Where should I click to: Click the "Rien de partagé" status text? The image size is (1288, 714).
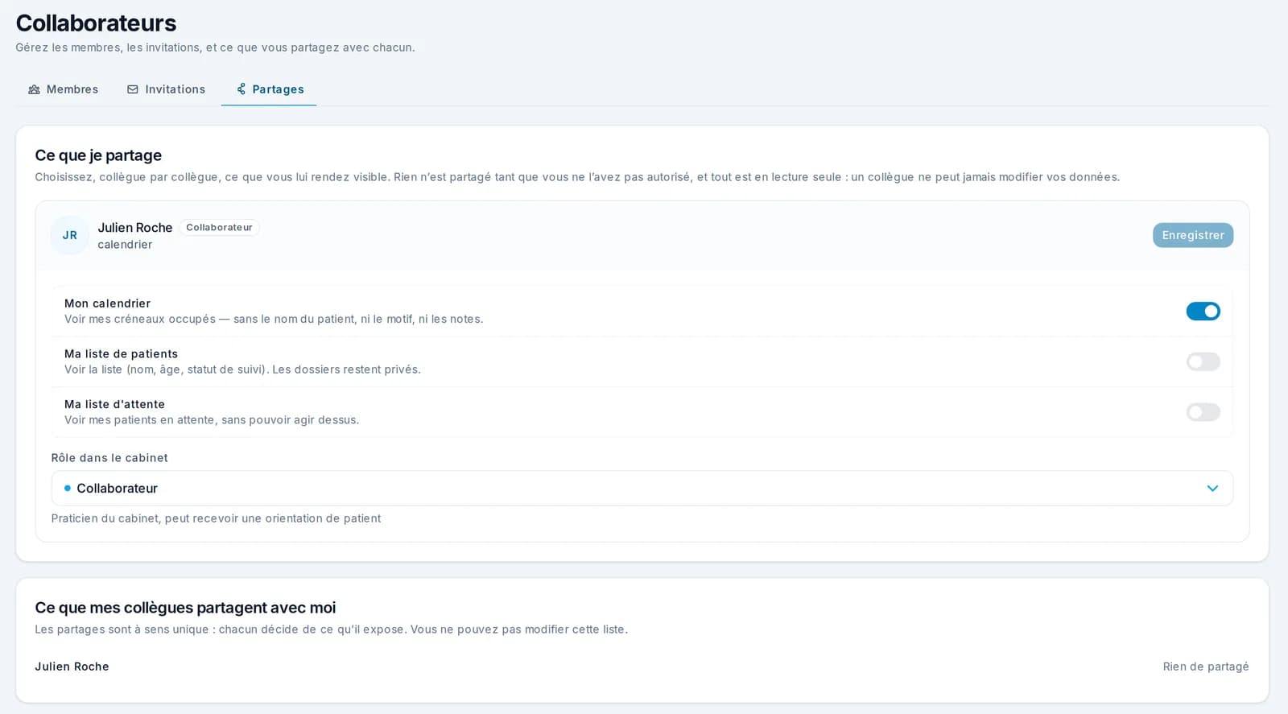pyautogui.click(x=1206, y=667)
